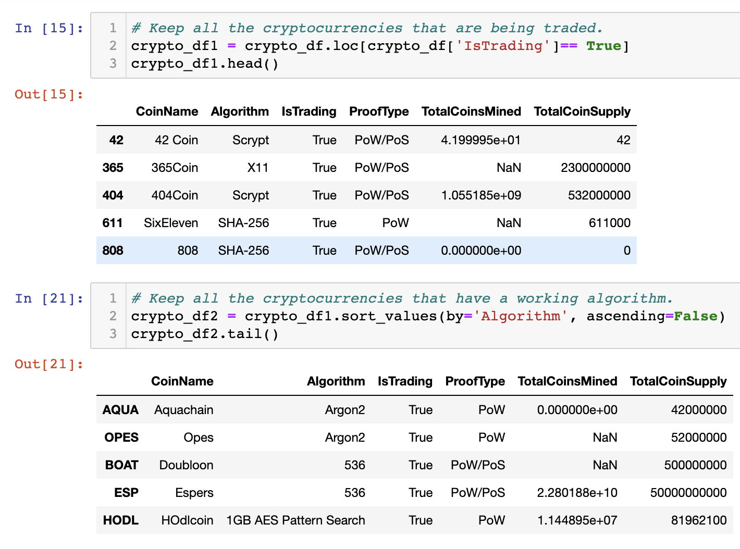This screenshot has width=740, height=549.
Task: Select the In [15] prompt label
Action: pos(49,28)
